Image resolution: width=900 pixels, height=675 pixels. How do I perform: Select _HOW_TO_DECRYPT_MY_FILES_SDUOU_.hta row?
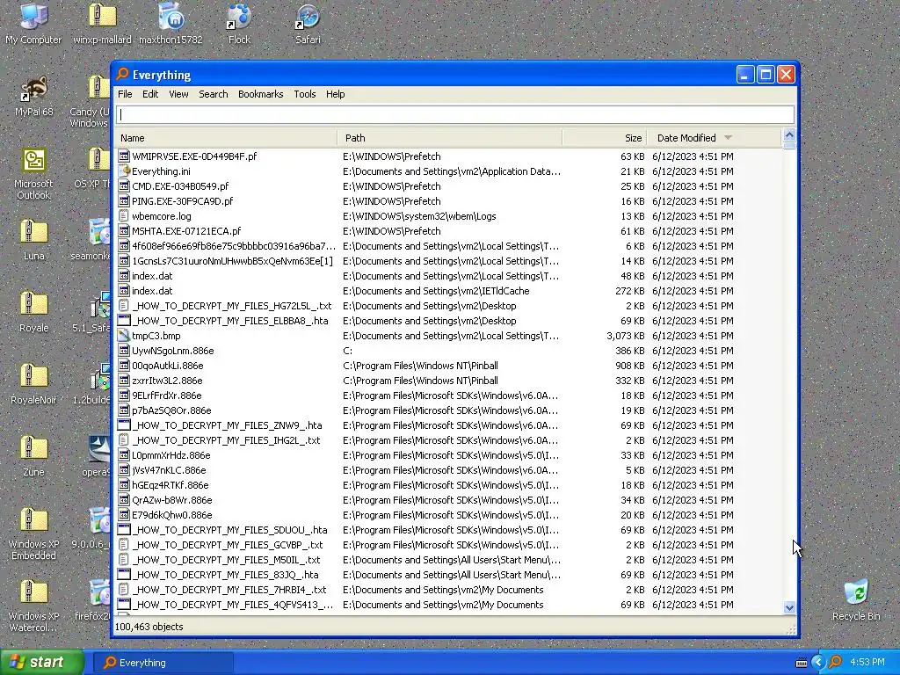coord(449,530)
